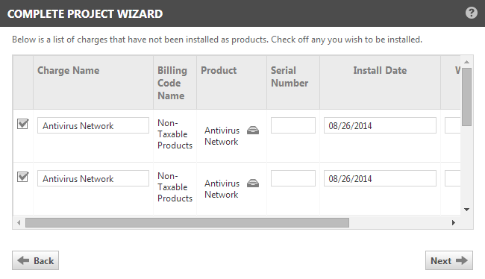Viewport: 485px width, 279px height.
Task: Click first row Serial Number field
Action: [293, 125]
